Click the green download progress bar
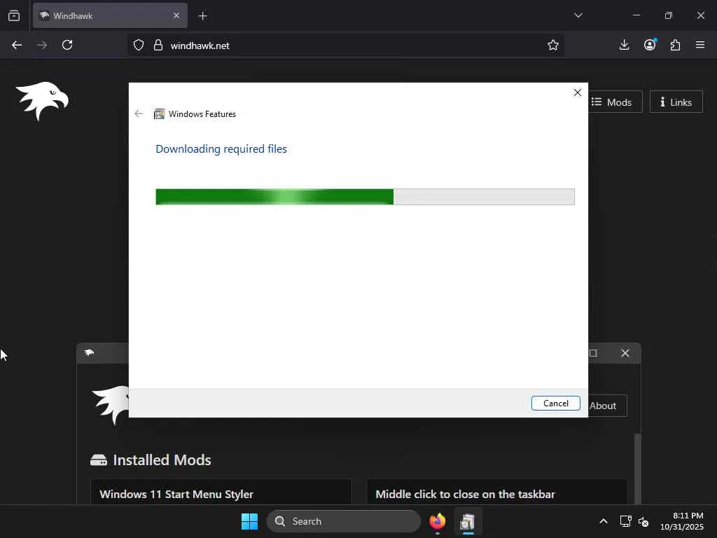 pyautogui.click(x=365, y=197)
